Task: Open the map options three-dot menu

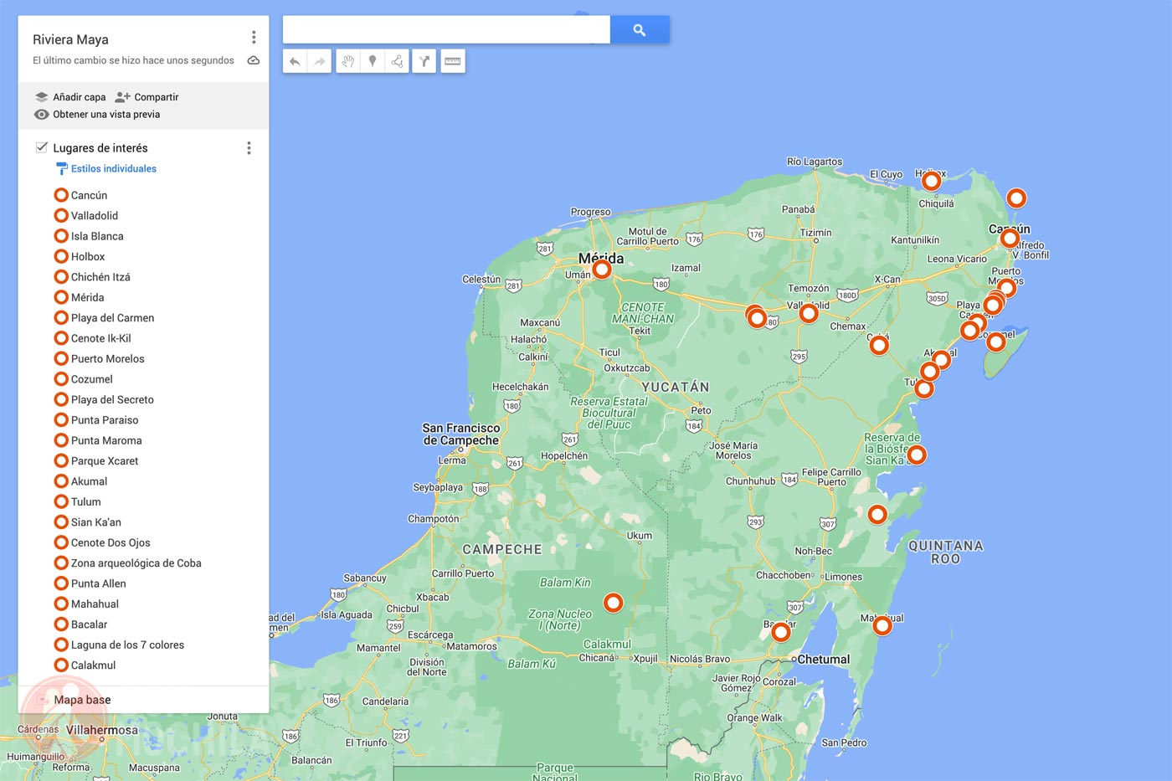Action: [254, 37]
